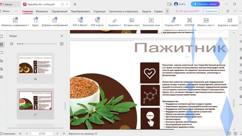The height and width of the screenshot is (136, 242).
Task: Run the OCR PDF tool
Action: pos(189,22)
